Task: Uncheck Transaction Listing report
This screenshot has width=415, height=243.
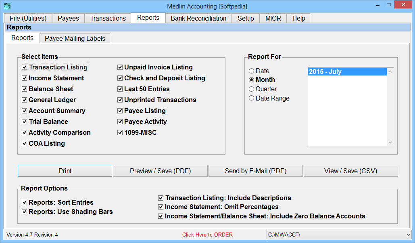Action: [x=24, y=67]
